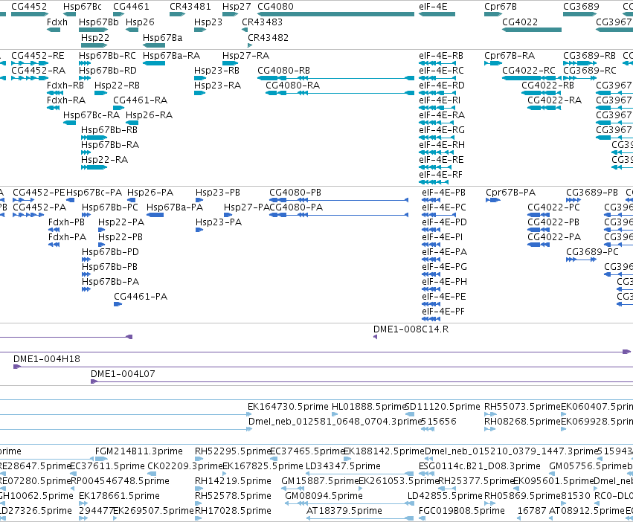The width and height of the screenshot is (633, 522).
Task: Select the Hsp67Bb gene label
Action: click(99, 22)
